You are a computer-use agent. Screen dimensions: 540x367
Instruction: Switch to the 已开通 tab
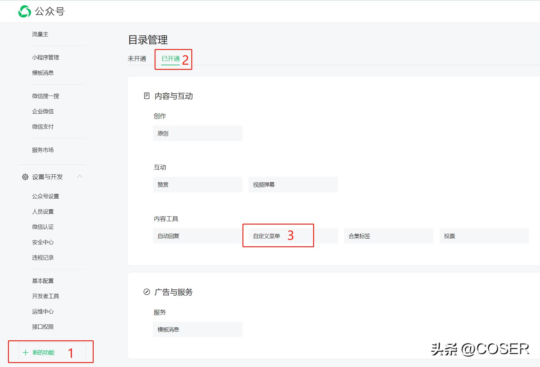pos(170,59)
